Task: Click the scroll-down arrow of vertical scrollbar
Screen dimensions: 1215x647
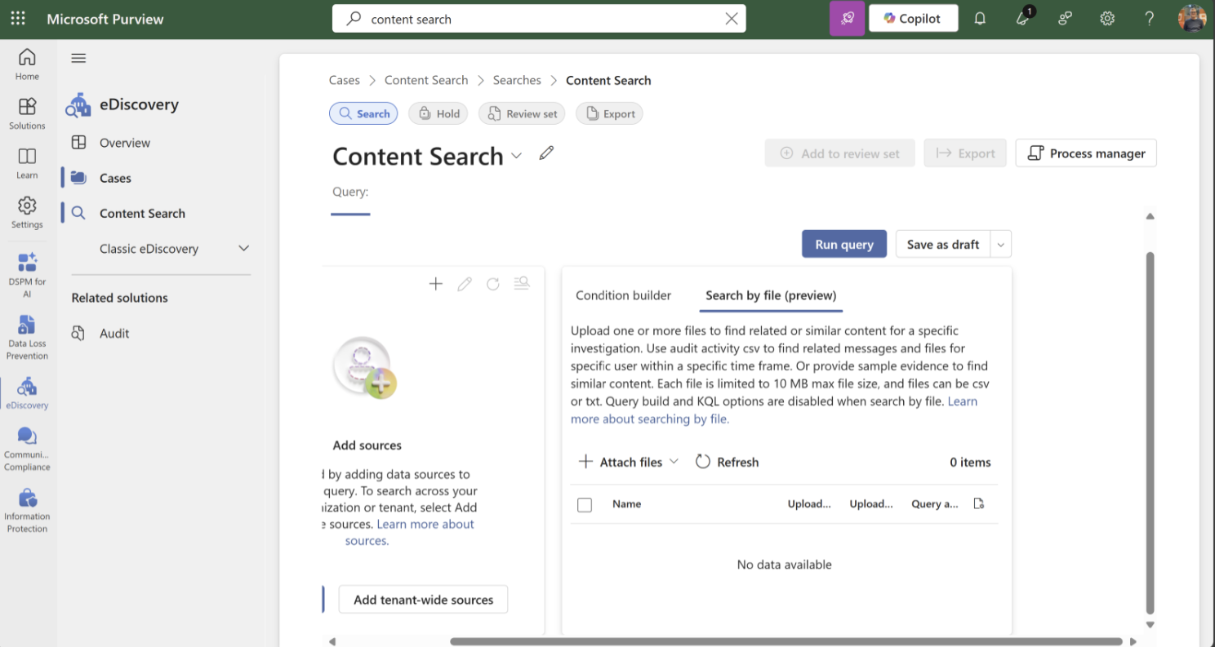Action: [1150, 625]
